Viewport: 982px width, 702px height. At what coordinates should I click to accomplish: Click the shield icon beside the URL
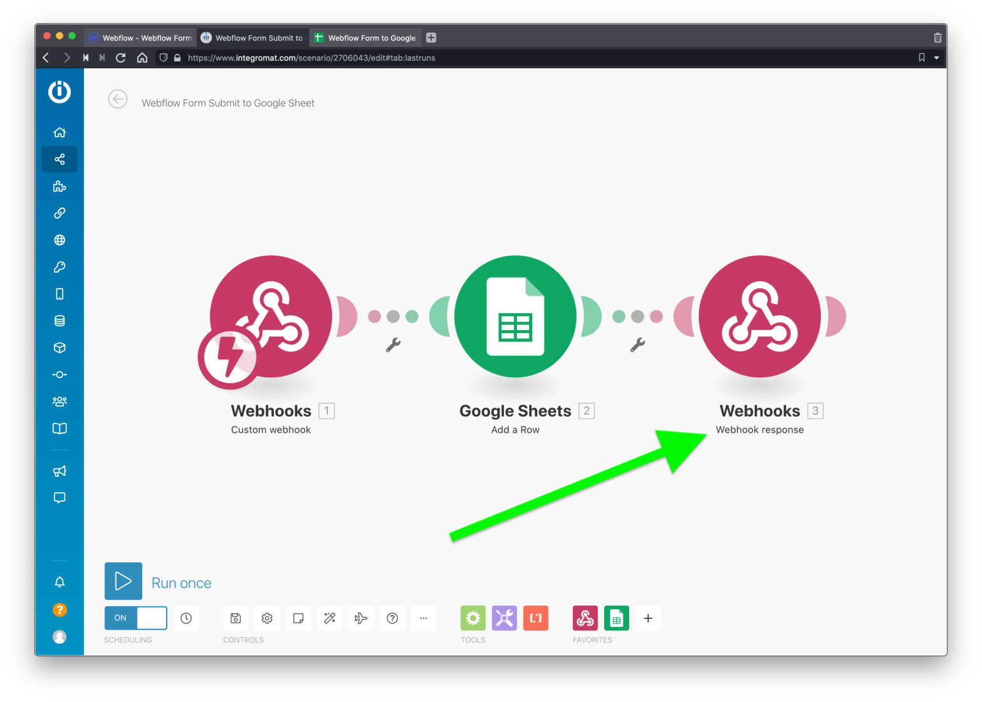(164, 58)
